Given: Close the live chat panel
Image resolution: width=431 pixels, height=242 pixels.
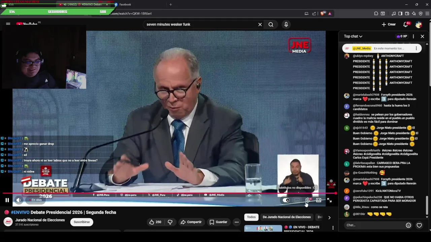Looking at the screenshot, I should tap(422, 36).
